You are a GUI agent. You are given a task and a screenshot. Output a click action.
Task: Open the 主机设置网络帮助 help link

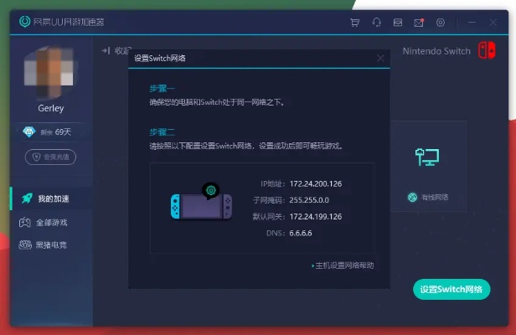coord(343,265)
